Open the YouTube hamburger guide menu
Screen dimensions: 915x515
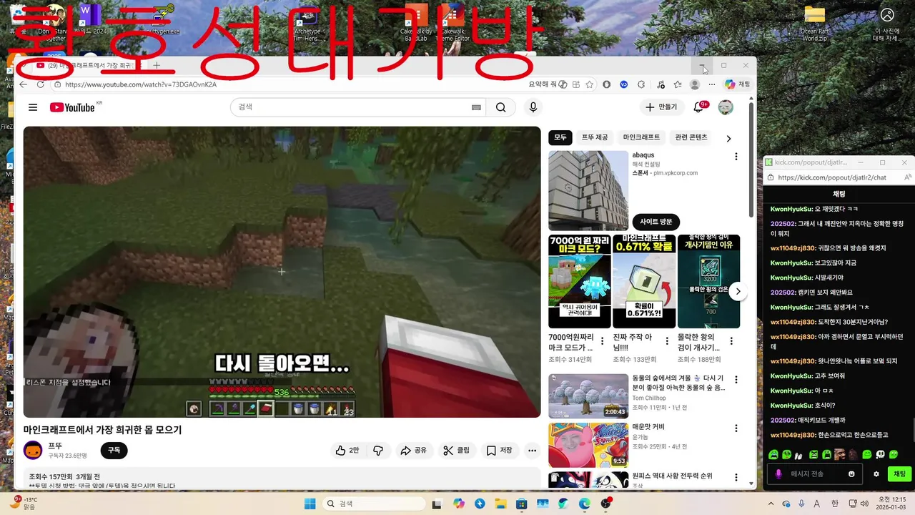pos(33,107)
